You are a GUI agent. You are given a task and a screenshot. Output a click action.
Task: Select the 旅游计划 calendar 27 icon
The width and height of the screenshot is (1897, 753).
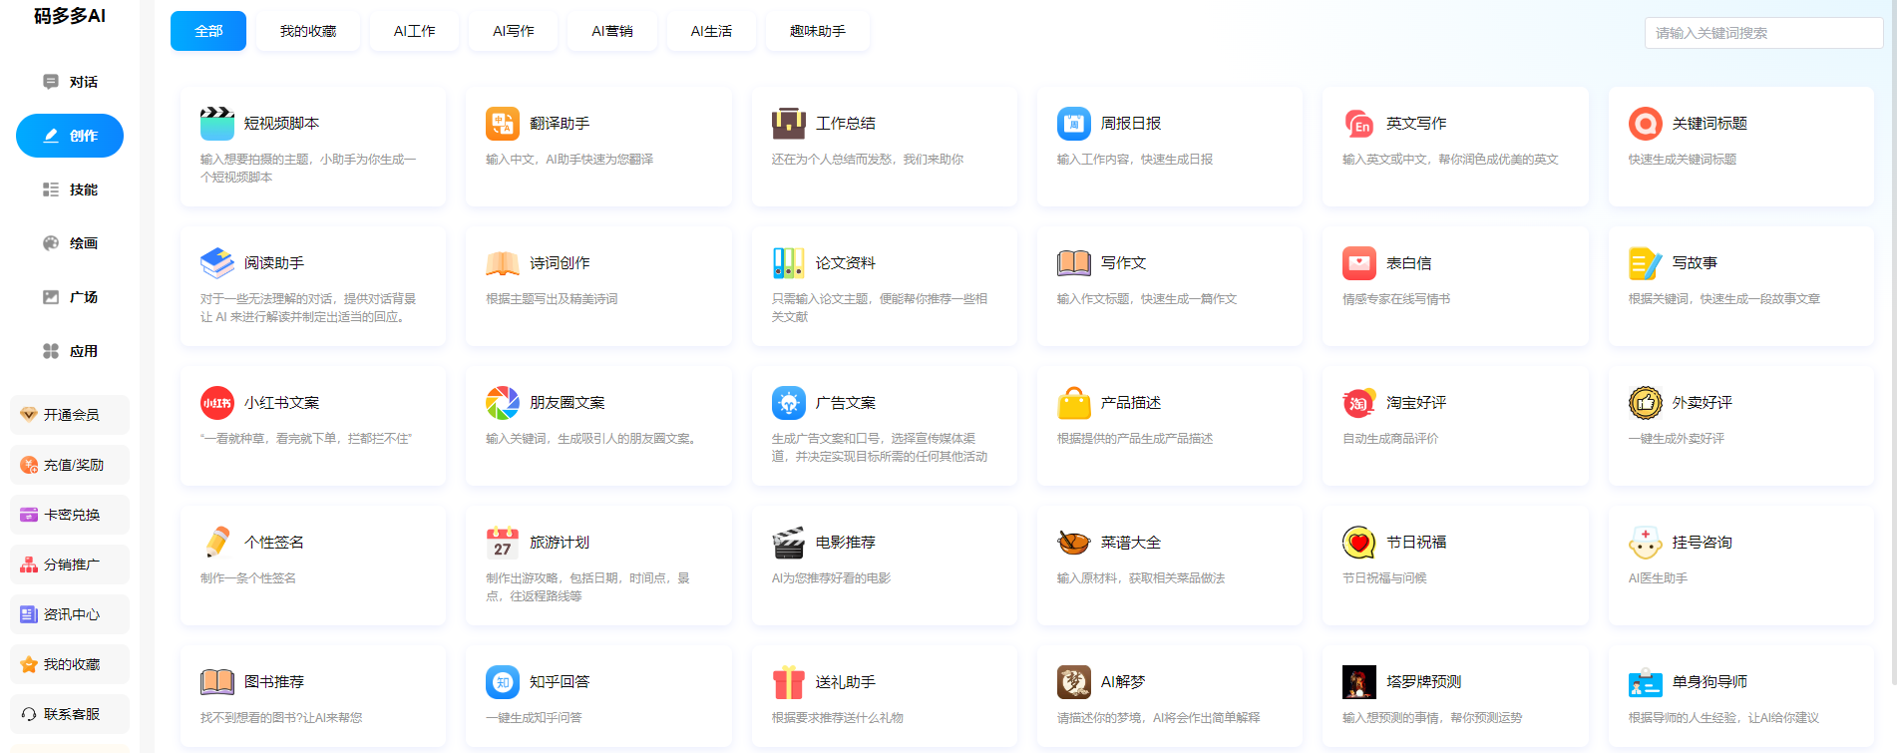click(x=503, y=543)
